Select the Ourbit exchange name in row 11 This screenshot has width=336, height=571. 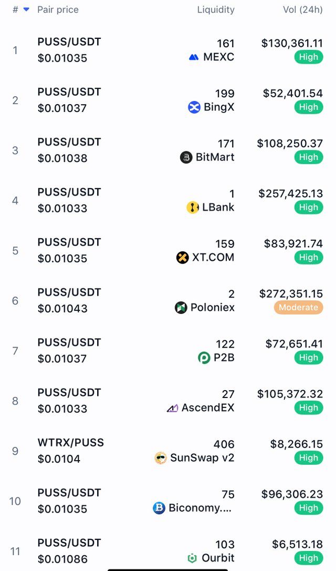tap(218, 558)
